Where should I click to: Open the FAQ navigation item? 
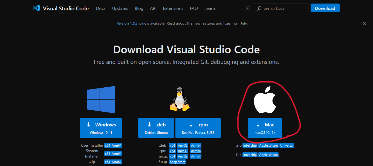click(194, 8)
